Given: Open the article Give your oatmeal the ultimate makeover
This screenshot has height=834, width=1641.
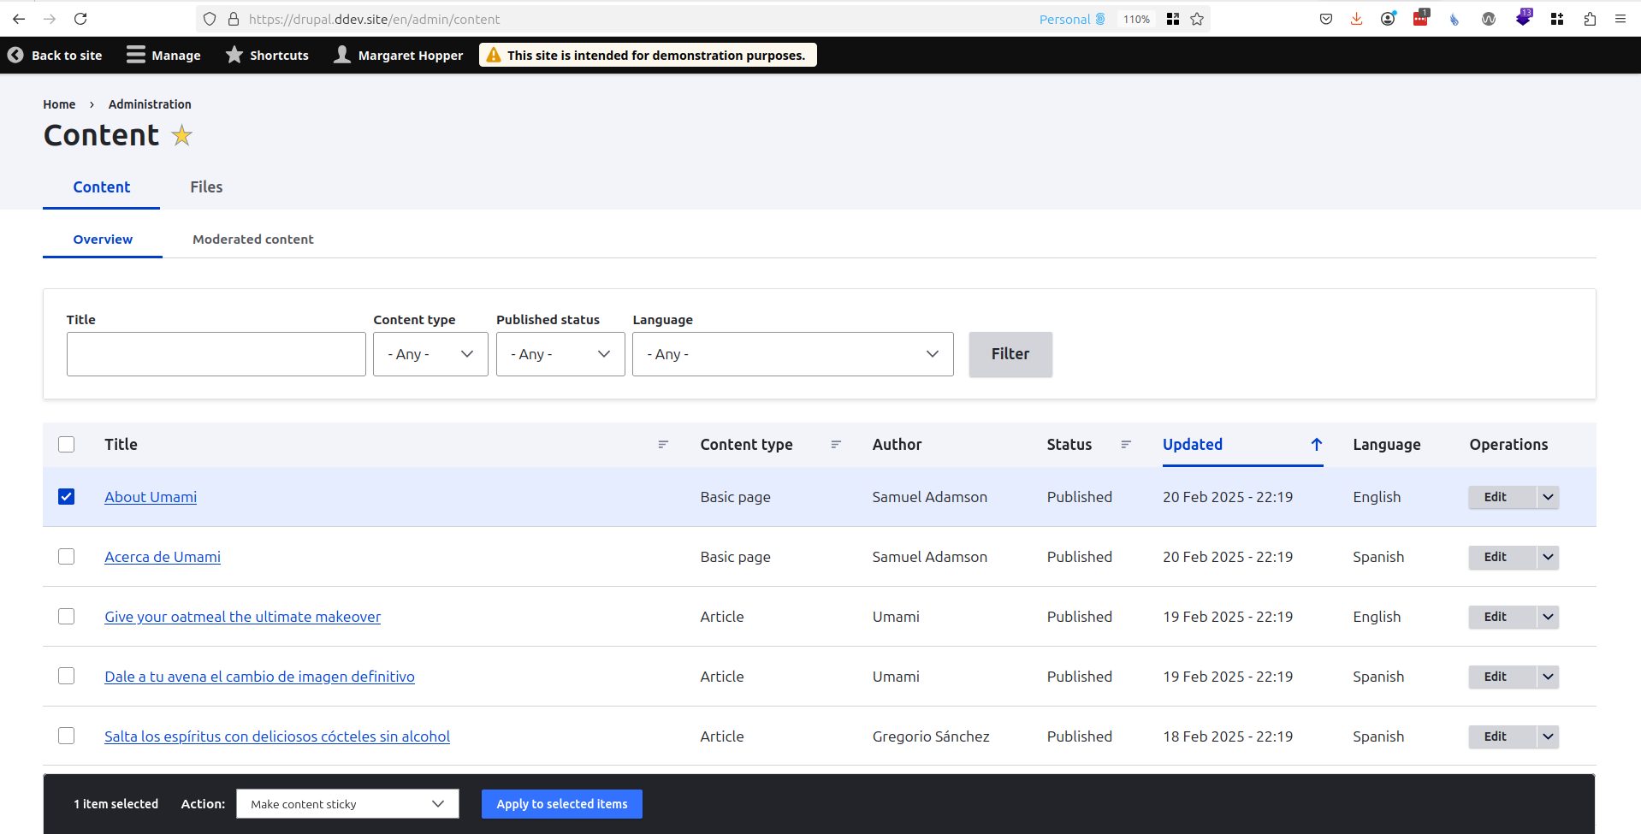Looking at the screenshot, I should pyautogui.click(x=242, y=616).
